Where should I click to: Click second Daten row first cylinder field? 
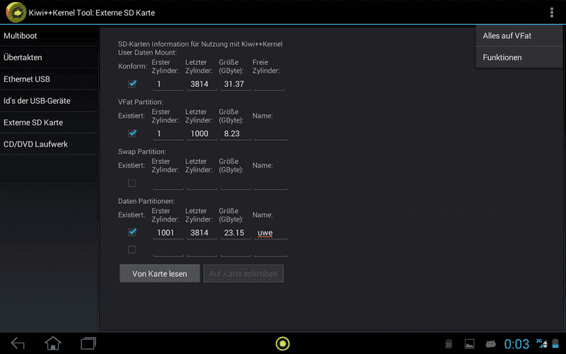(168, 250)
